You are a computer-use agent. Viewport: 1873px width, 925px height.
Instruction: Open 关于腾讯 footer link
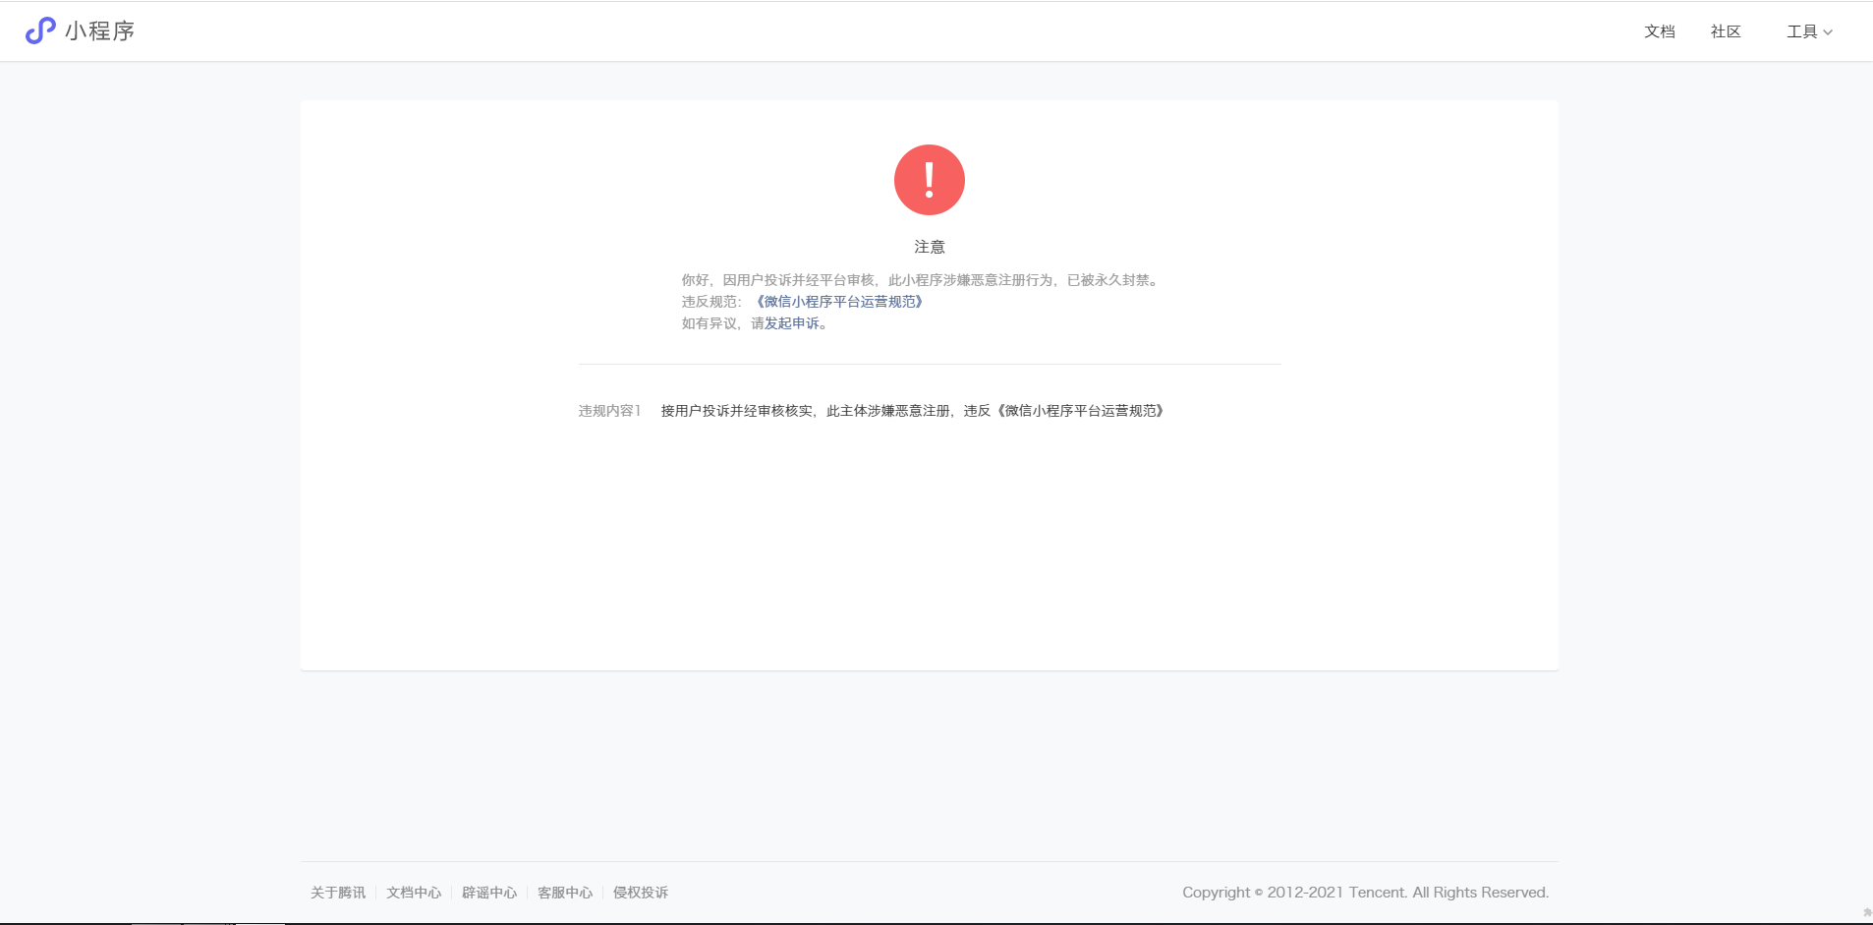pos(338,893)
